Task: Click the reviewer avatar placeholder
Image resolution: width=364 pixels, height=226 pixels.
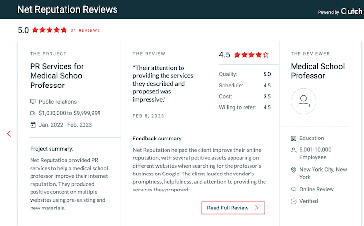Action: coord(303,102)
